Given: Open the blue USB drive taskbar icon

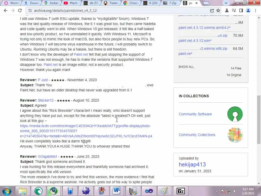Looking at the screenshot, I should (x=70, y=191).
